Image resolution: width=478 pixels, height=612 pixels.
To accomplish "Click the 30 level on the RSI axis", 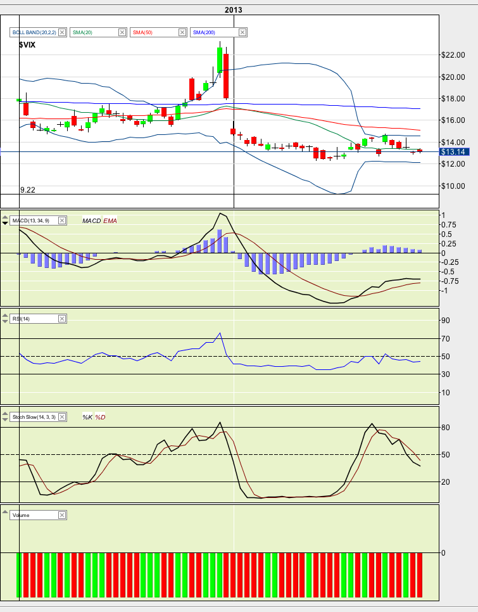I will pos(445,374).
